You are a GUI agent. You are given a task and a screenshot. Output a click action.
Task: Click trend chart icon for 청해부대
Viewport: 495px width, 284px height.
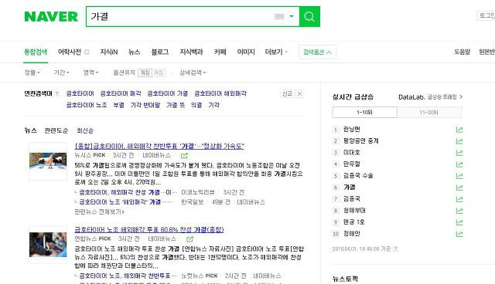(459, 211)
